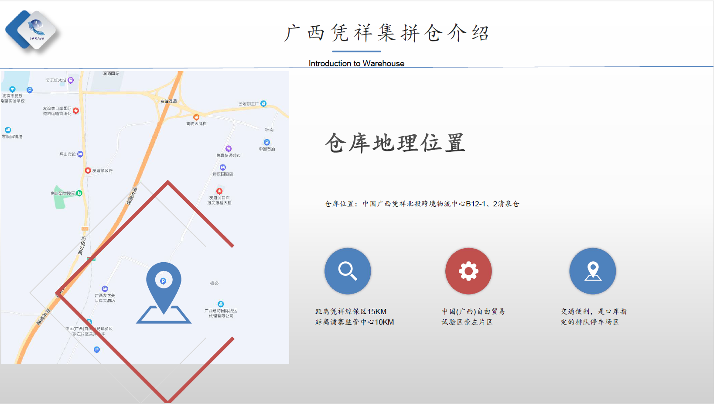Click the 云天红木城 purple shopping marker
Viewport: 714px width, 404px height.
[x=71, y=80]
